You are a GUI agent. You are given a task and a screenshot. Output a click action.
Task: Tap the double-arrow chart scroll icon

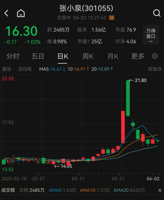pyautogui.click(x=12, y=161)
